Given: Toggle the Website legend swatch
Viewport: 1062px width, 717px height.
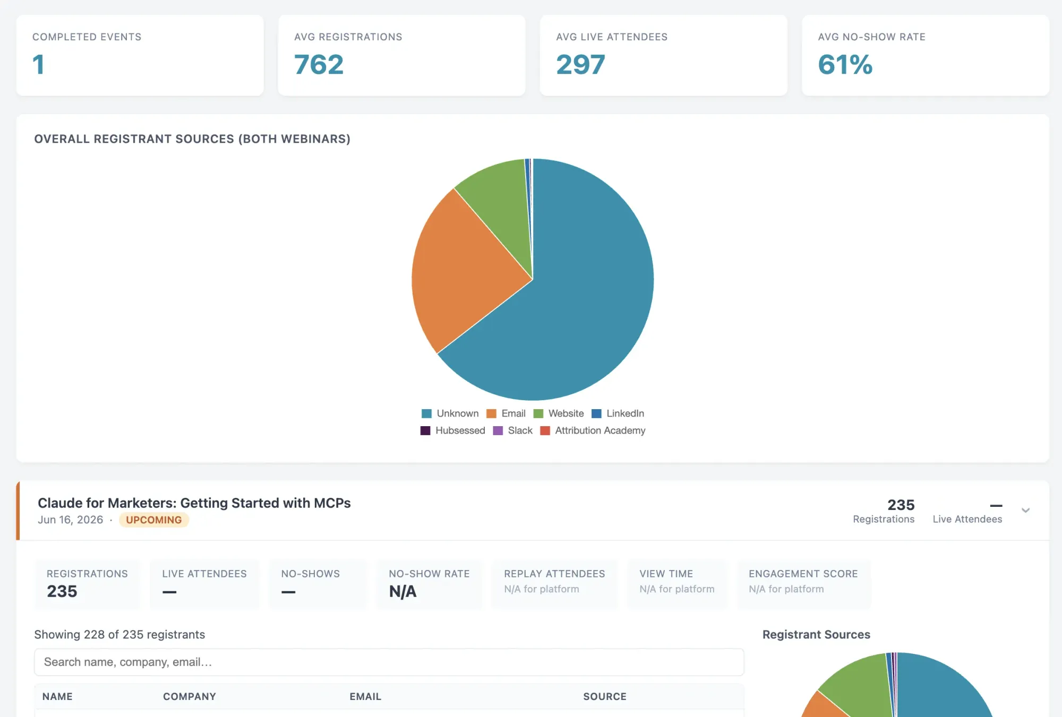Looking at the screenshot, I should [538, 413].
